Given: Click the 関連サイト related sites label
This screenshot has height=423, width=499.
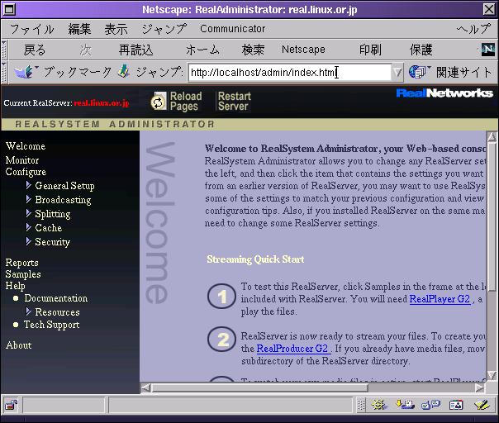Looking at the screenshot, I should [463, 72].
